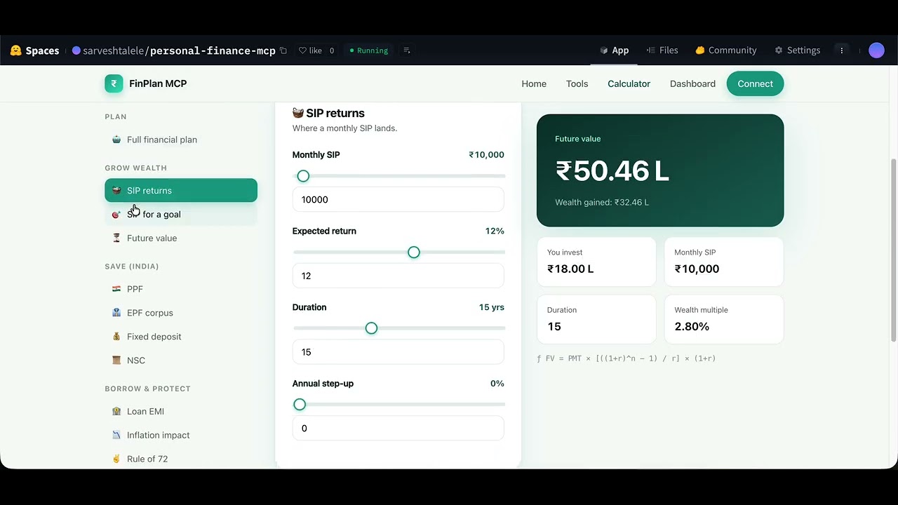Select EPF corpus in the sidebar

point(181,313)
